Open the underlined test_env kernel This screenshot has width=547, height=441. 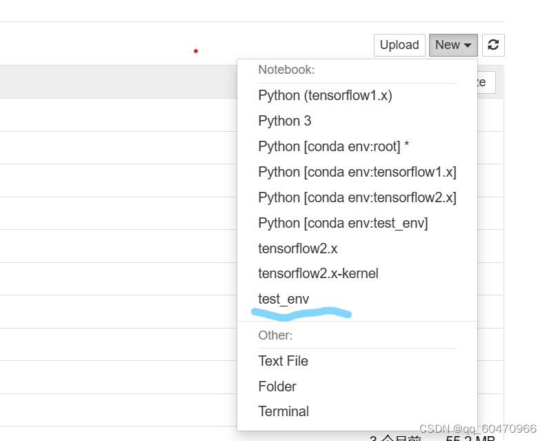(x=284, y=299)
